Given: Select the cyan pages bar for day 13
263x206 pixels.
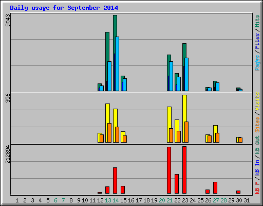Looking at the screenshot, I should (109, 76).
